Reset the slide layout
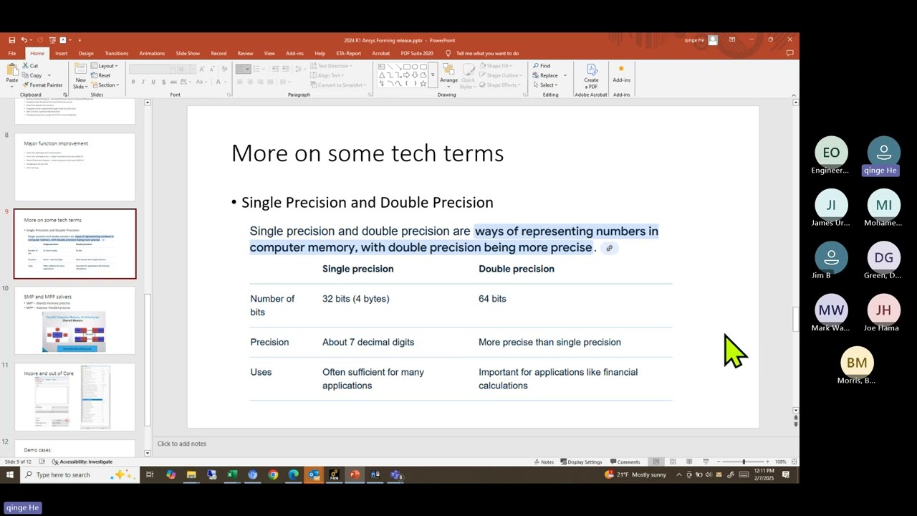 point(101,75)
